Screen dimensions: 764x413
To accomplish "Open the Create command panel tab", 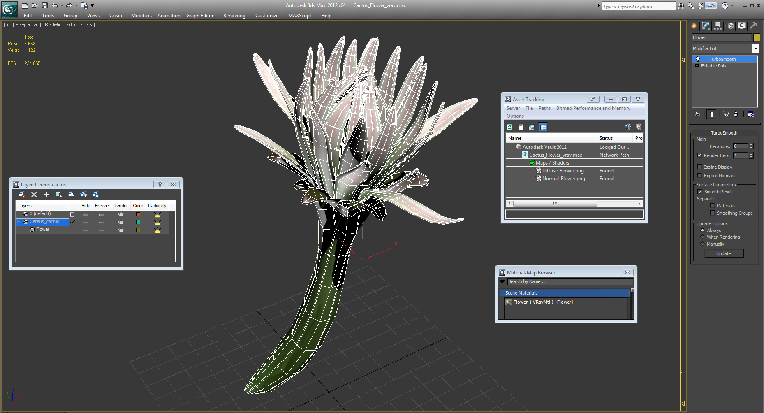I will [694, 26].
